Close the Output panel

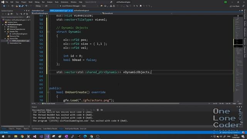[x=241, y=107]
